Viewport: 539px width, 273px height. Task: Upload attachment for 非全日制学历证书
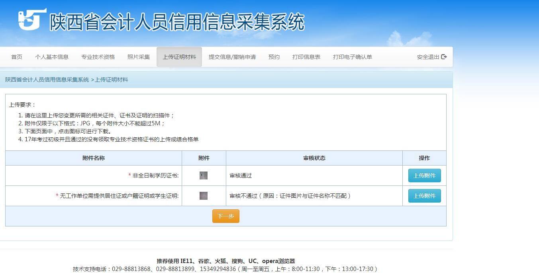tap(424, 175)
